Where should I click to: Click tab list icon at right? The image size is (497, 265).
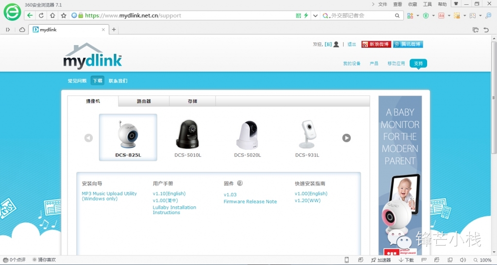coord(476,30)
